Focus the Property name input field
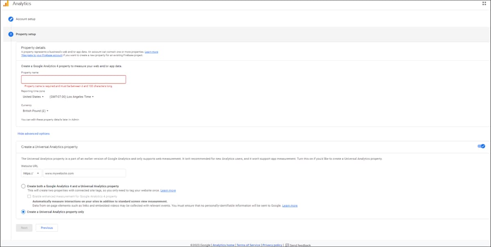 (74, 79)
